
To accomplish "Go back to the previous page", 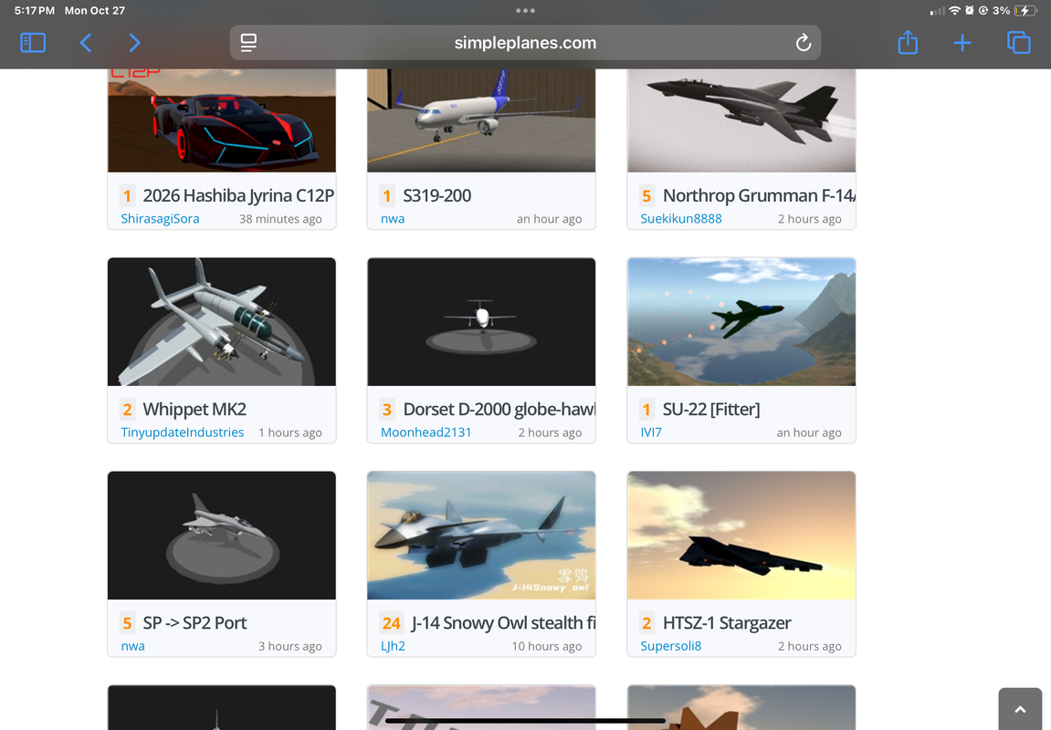I will coord(86,43).
